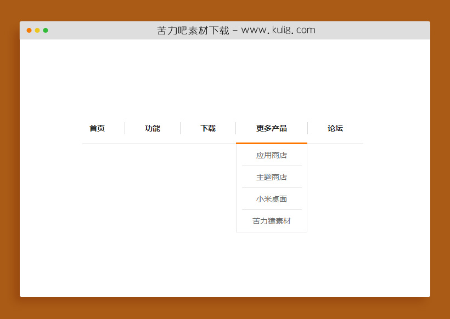Image resolution: width=450 pixels, height=319 pixels.
Task: Go to the 下载 navigation item
Action: click(208, 128)
